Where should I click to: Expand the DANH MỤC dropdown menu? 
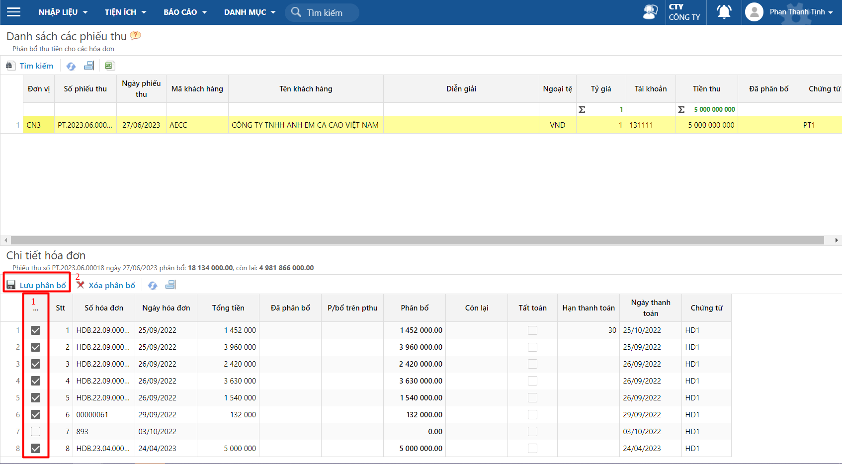click(x=250, y=12)
